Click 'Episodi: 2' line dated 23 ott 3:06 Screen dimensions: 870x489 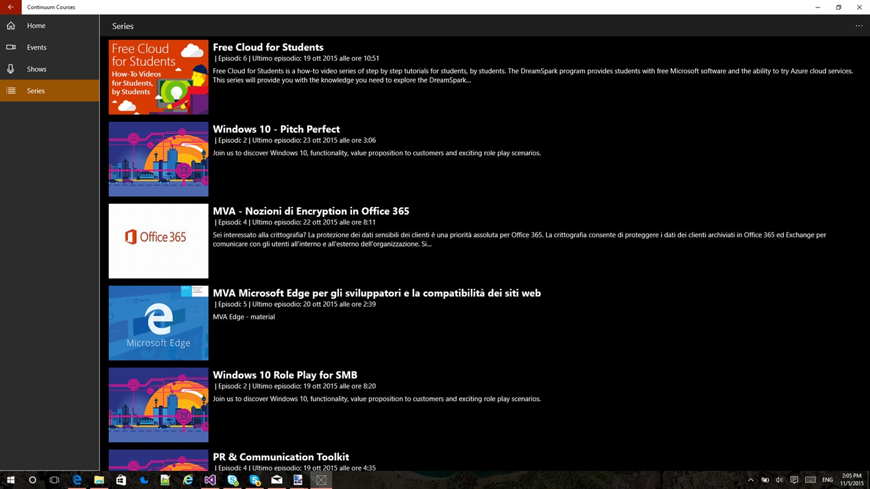point(295,140)
